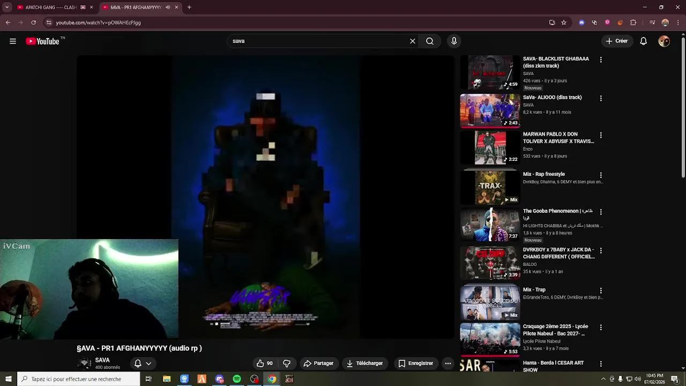Toggle channel notification bell for SAVA
Image resolution: width=686 pixels, height=386 pixels.
click(x=138, y=363)
